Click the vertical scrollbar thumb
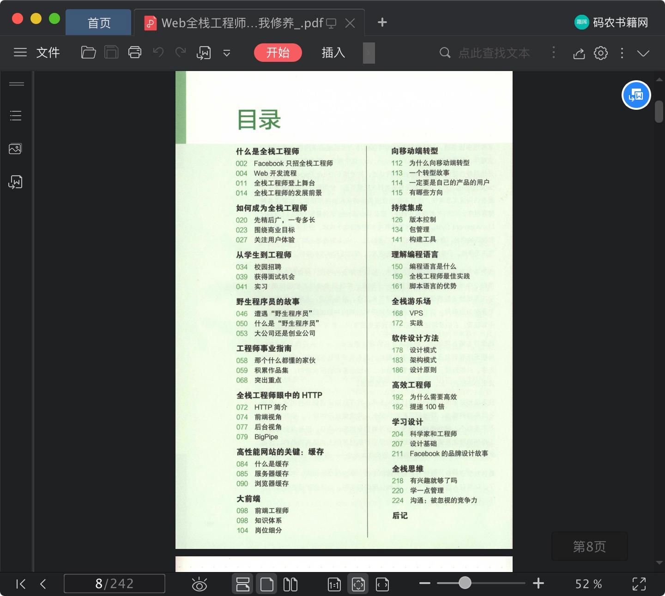665x596 pixels. [x=659, y=112]
